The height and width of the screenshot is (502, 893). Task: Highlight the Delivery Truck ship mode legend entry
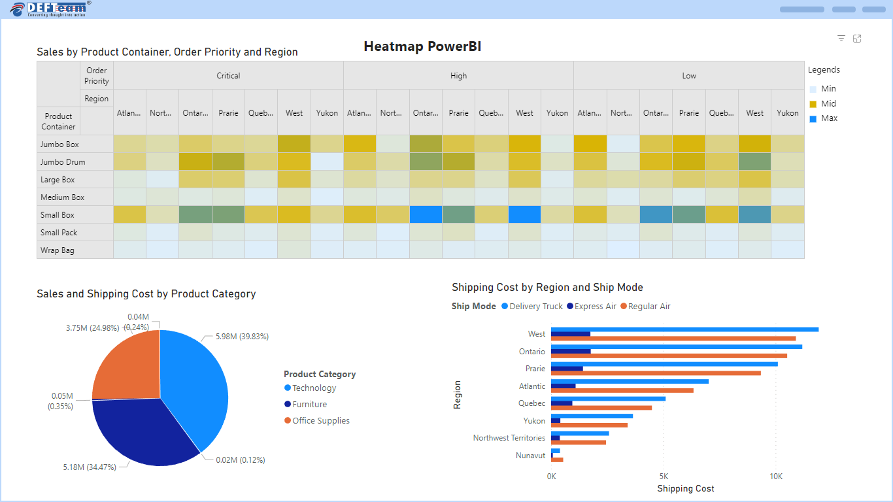point(531,307)
